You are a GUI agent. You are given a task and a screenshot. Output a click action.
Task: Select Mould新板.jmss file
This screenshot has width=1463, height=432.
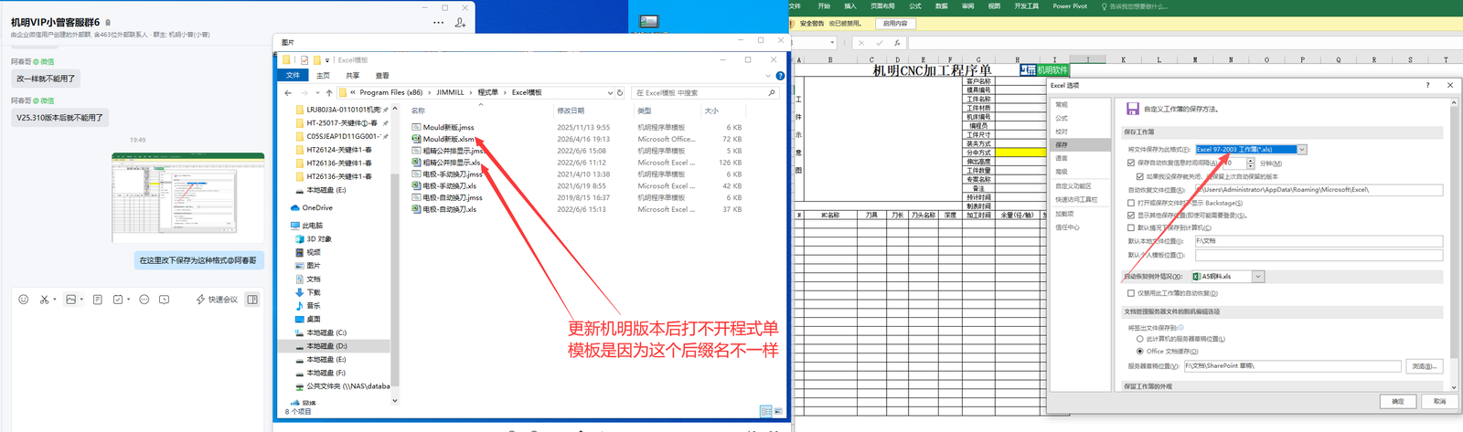pyautogui.click(x=448, y=127)
